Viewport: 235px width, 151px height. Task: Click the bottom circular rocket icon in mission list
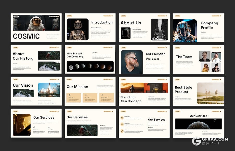click(122, 131)
